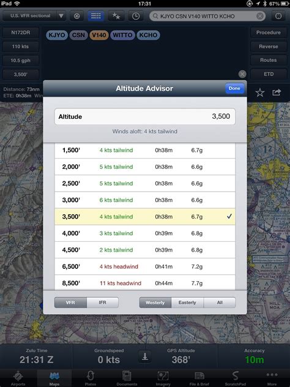Toggle the flight plan list icon
The width and height of the screenshot is (290, 387).
(x=96, y=16)
